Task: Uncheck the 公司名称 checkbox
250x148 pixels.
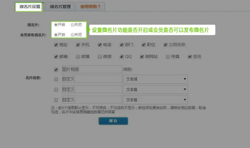Action: 166,45
